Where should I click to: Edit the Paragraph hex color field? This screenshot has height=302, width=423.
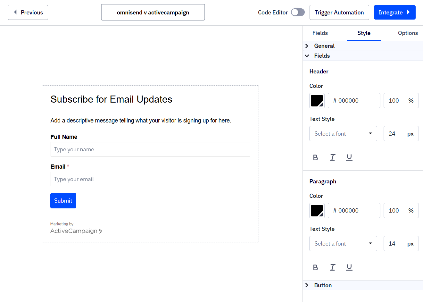(354, 211)
